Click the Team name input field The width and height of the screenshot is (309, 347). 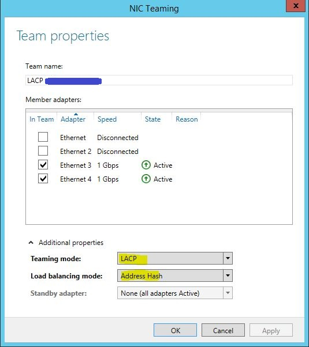point(159,80)
